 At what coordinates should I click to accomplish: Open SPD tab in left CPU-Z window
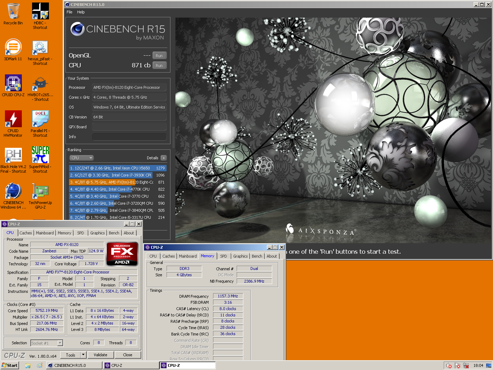[x=81, y=233]
